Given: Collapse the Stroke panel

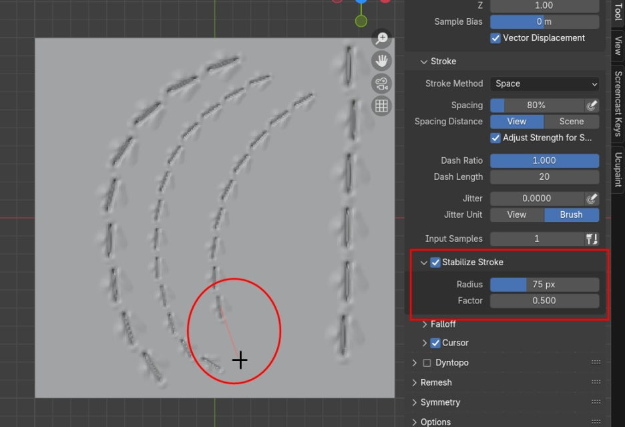Looking at the screenshot, I should [424, 61].
